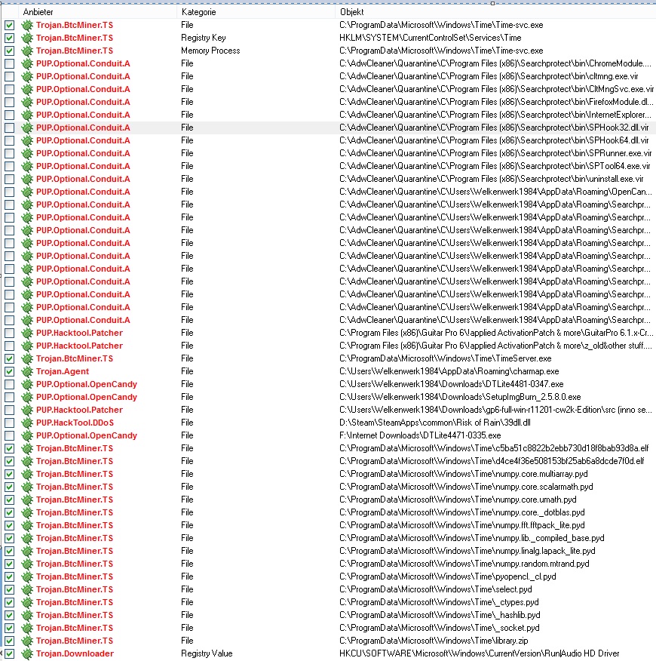Click threat icon on PUP.HackTool.DDoS row
The image size is (656, 661).
[27, 423]
